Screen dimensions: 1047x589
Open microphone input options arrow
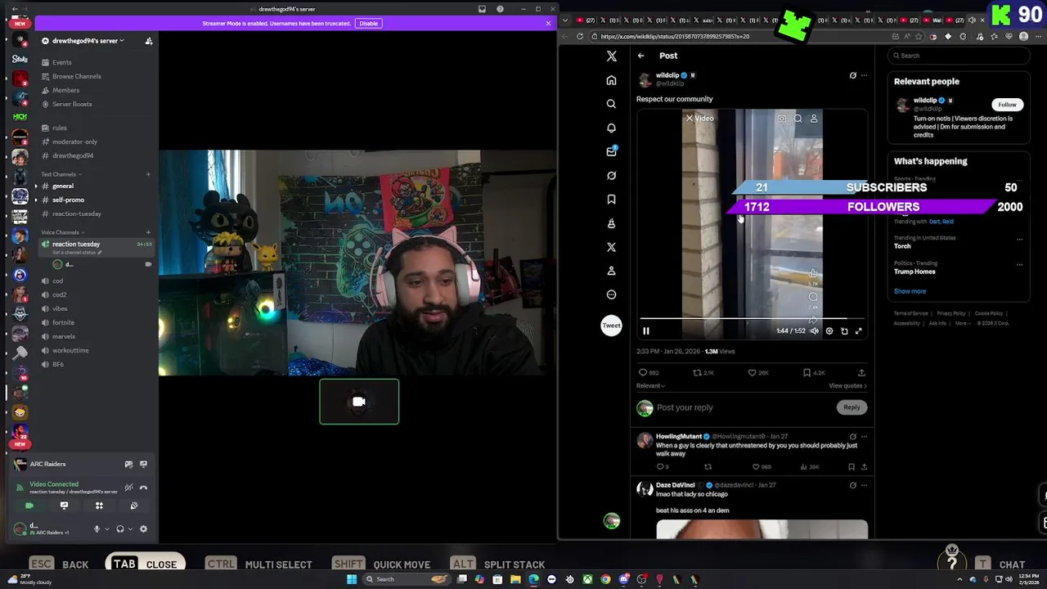point(106,528)
